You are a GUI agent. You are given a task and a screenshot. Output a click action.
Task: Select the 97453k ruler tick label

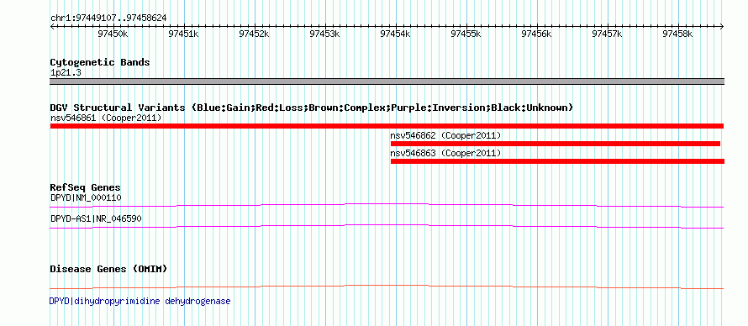pos(325,34)
